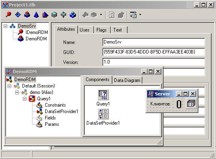This screenshot has height=159, width=216.
Task: Close the Server window
Action: pyautogui.click(x=193, y=94)
